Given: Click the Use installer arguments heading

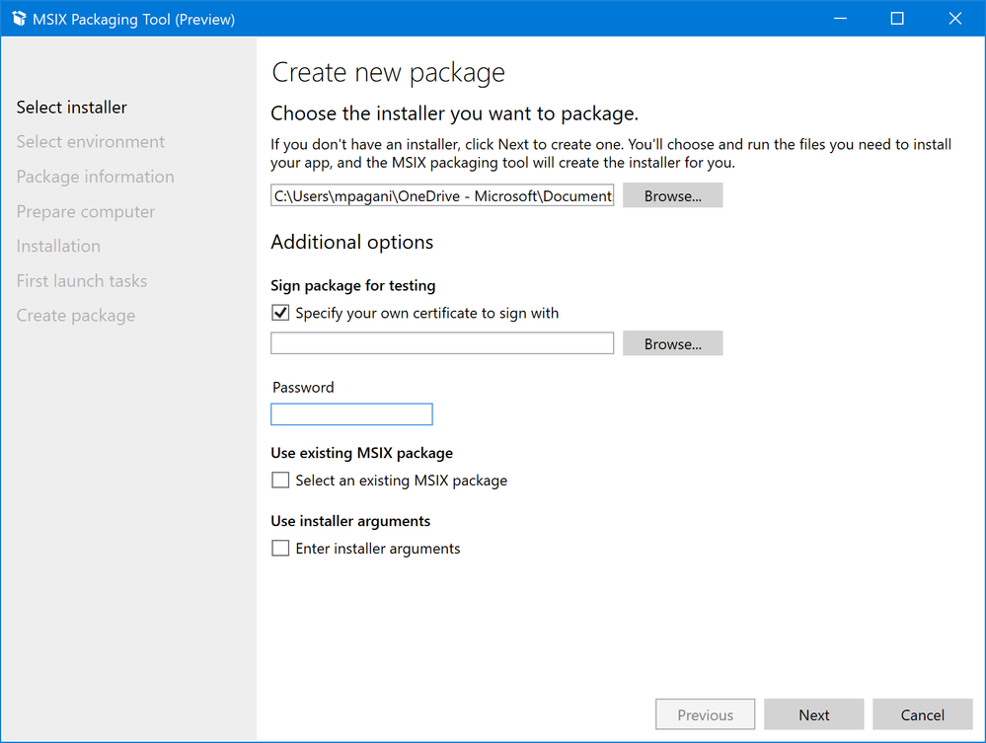Looking at the screenshot, I should click(350, 521).
